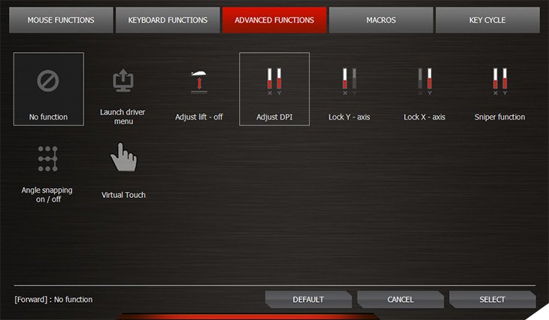Confirm with the Select button
The image size is (549, 320).
pos(493,300)
